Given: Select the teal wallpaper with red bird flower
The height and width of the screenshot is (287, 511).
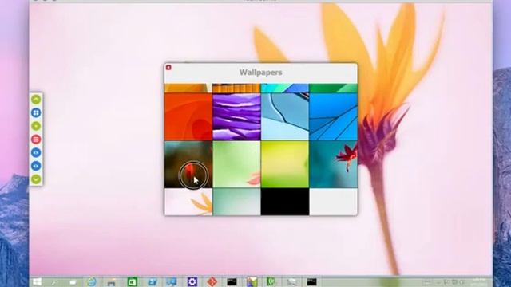Looking at the screenshot, I should [x=333, y=164].
